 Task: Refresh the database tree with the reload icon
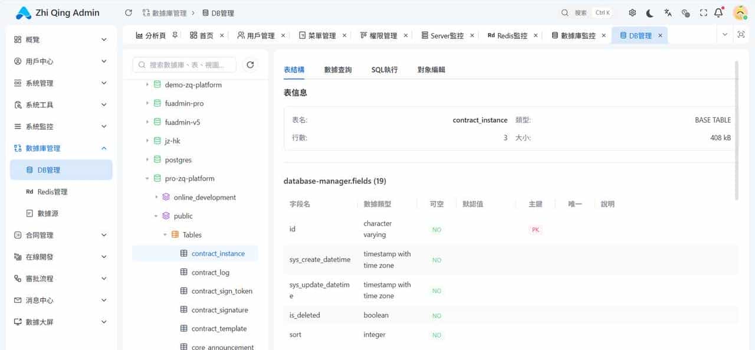[x=250, y=64]
